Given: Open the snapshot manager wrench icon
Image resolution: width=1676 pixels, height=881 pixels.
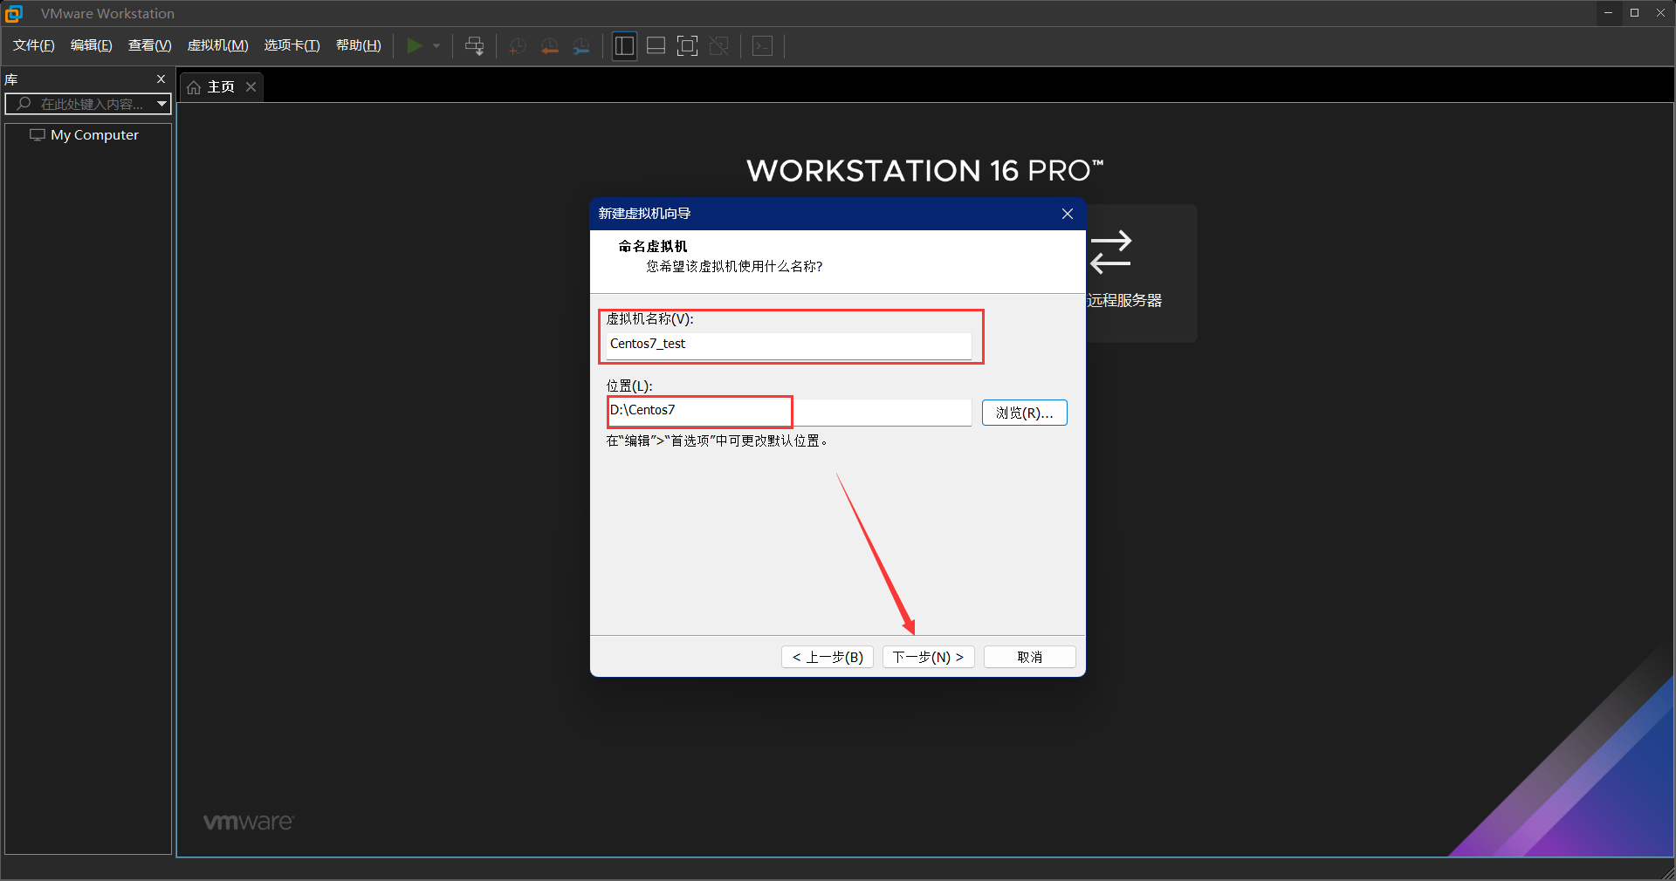Looking at the screenshot, I should 581,46.
